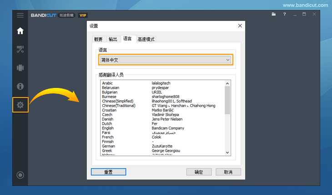Select the Farsi row

coord(163,133)
